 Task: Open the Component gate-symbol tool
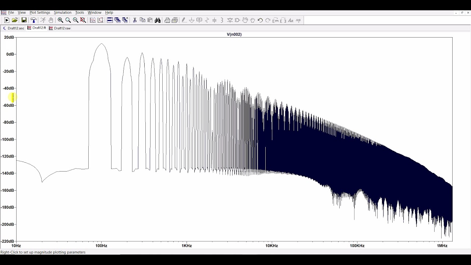click(x=237, y=20)
